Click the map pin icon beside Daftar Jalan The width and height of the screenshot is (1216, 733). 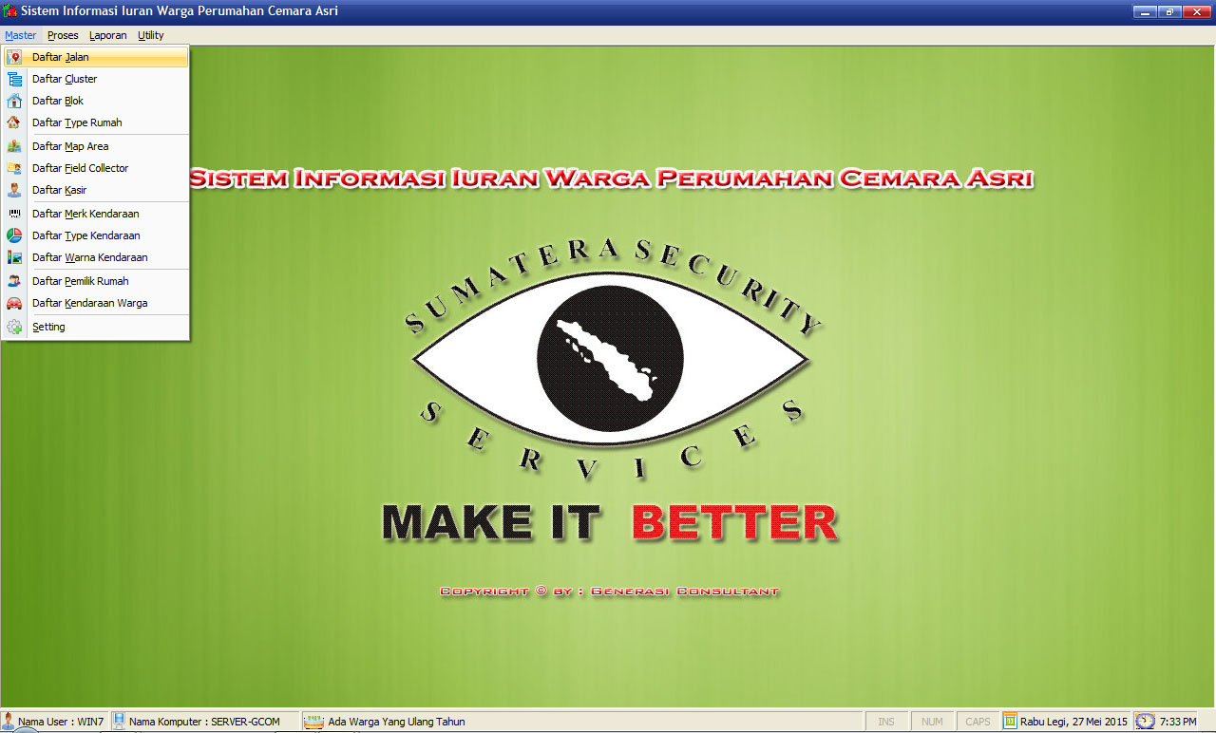coord(14,57)
